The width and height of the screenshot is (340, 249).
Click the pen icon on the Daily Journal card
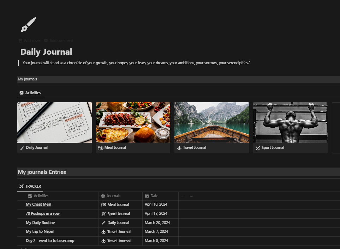(22, 147)
